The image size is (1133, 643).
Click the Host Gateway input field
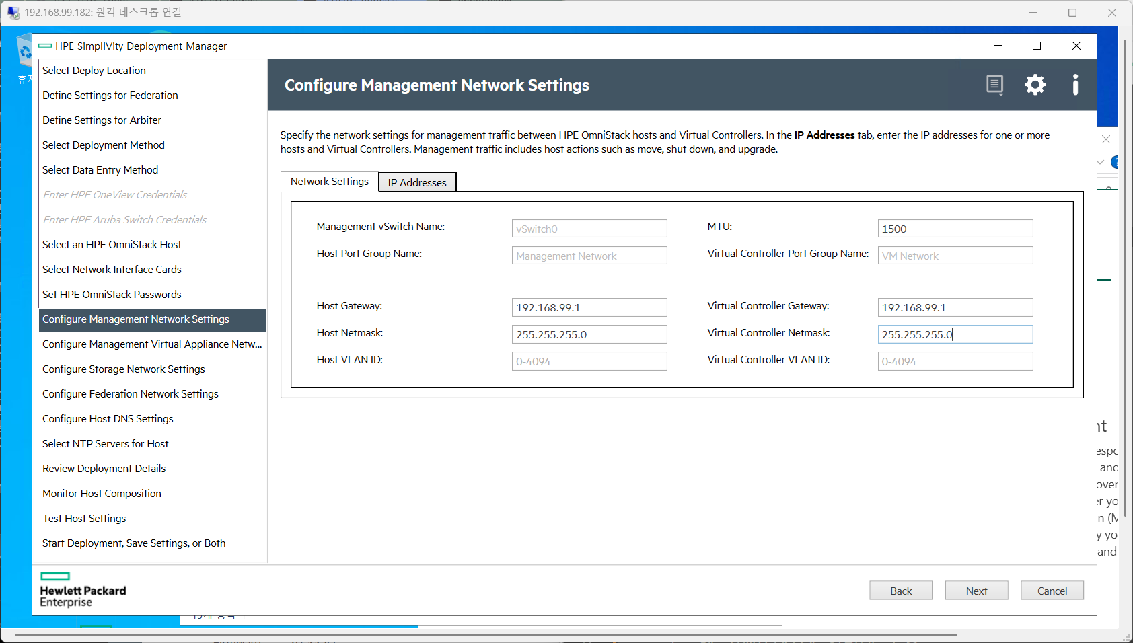pos(589,307)
